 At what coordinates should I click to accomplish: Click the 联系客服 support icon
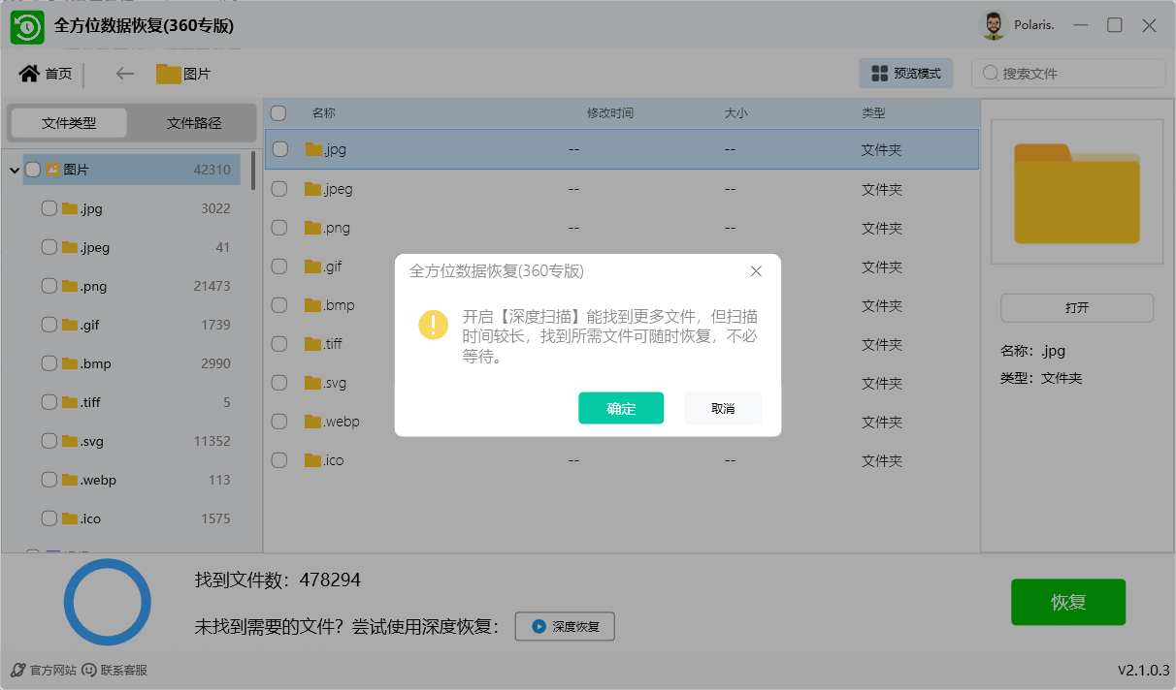(x=89, y=670)
